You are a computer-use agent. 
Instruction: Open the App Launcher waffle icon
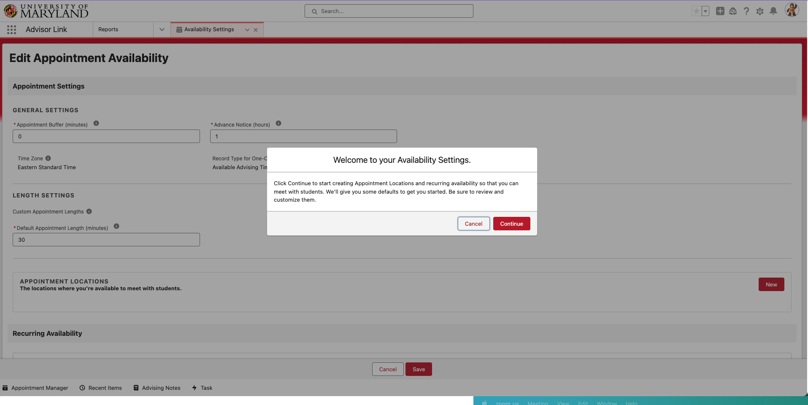(x=11, y=29)
